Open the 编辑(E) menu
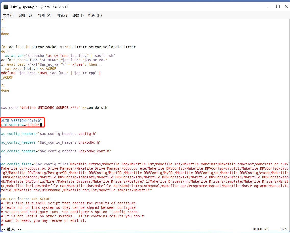The height and width of the screenshot is (233, 290). pos(25,15)
